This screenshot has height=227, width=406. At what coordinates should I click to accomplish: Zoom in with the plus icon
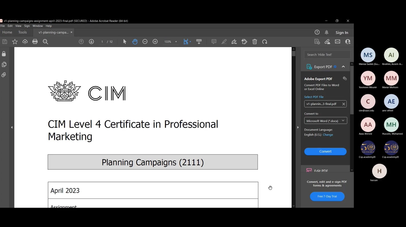[155, 42]
